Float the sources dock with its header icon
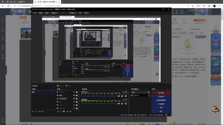The height and width of the screenshot is (125, 223). pos(76,89)
